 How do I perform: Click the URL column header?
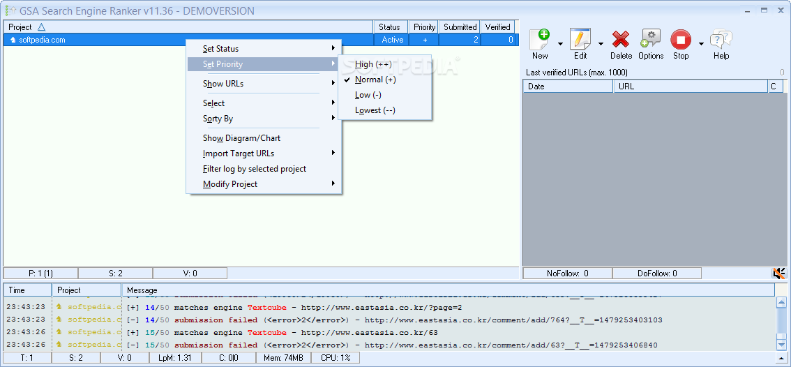(690, 87)
